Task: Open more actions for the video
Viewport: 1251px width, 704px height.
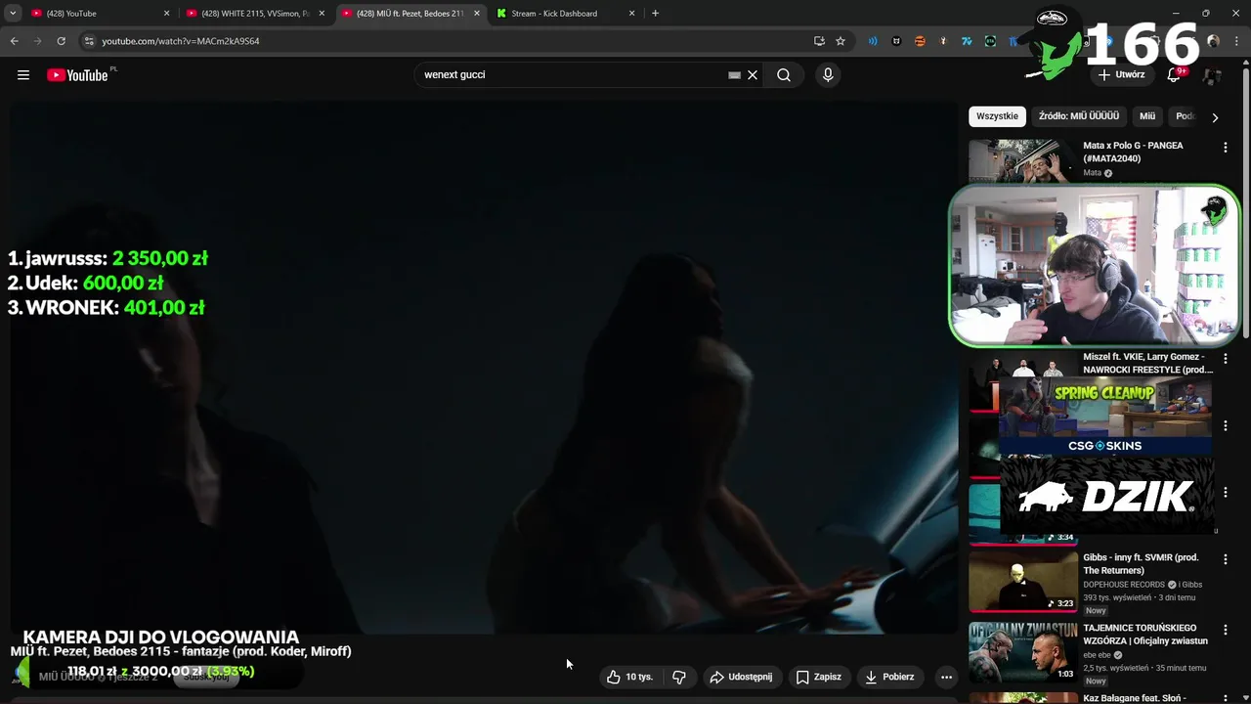Action: click(x=946, y=677)
